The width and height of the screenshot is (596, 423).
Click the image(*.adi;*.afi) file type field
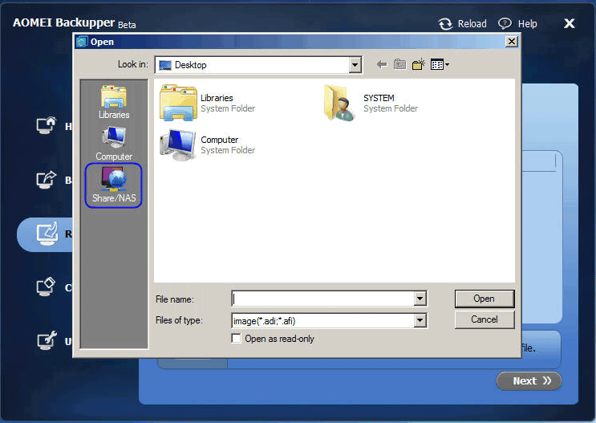pyautogui.click(x=323, y=321)
